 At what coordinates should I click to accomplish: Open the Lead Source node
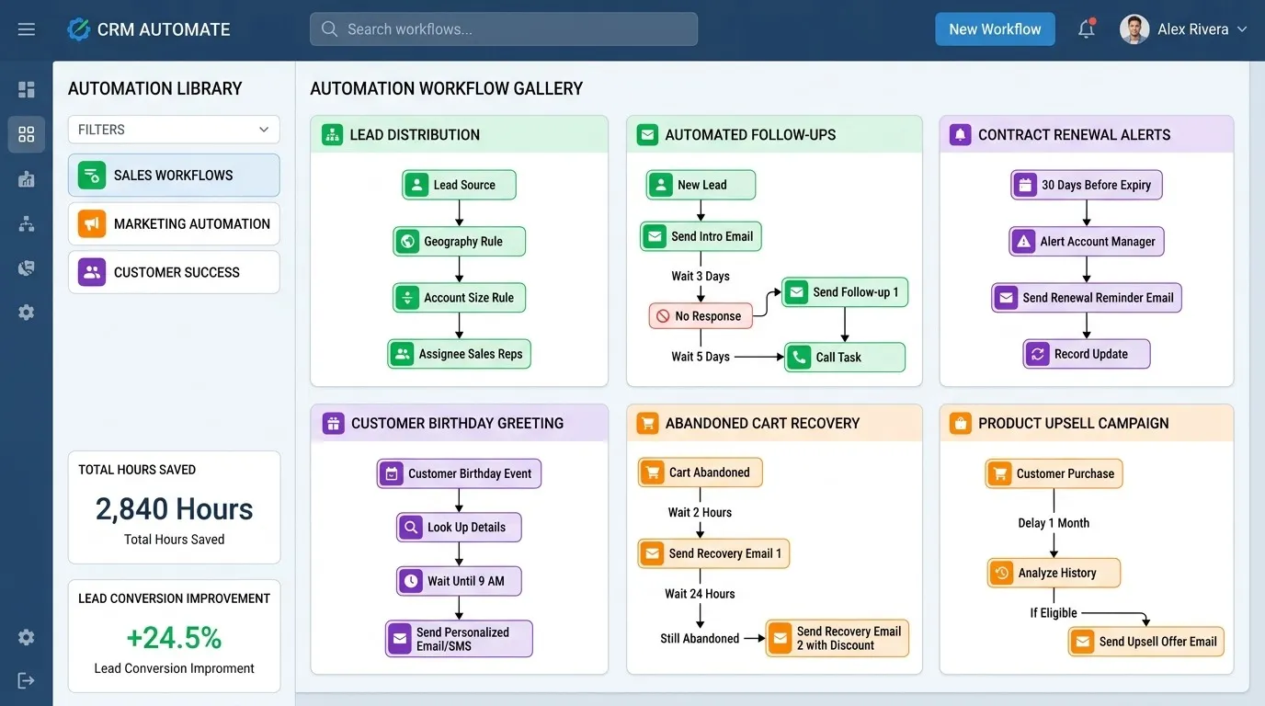pos(459,185)
